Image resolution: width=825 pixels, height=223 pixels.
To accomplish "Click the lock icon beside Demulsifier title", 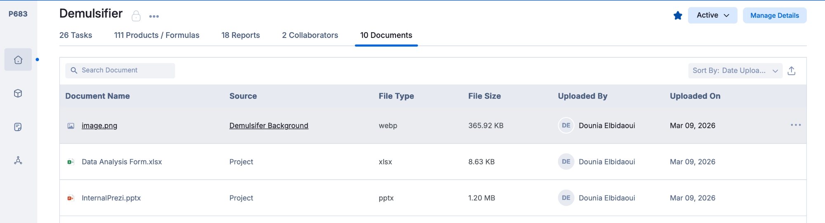I will tap(136, 16).
